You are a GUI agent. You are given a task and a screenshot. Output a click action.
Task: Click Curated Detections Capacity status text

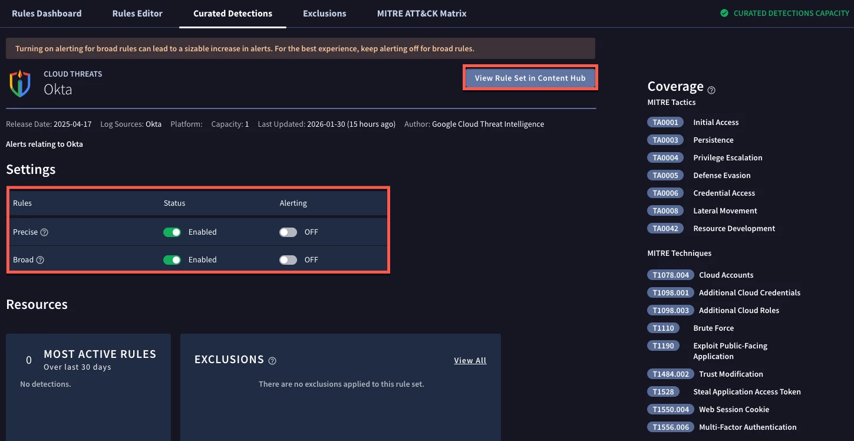(792, 13)
